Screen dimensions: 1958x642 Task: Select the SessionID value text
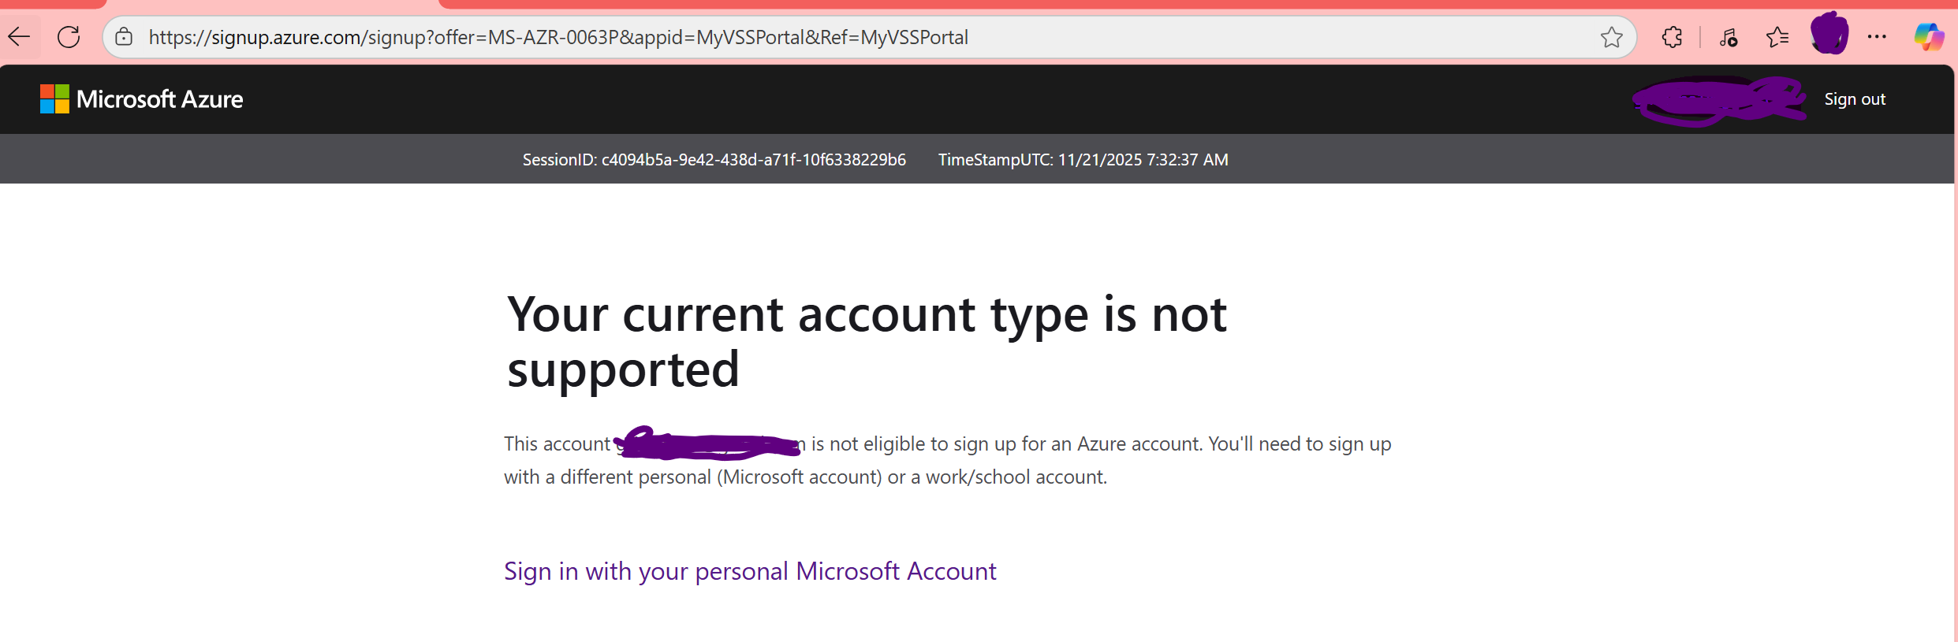click(x=753, y=160)
